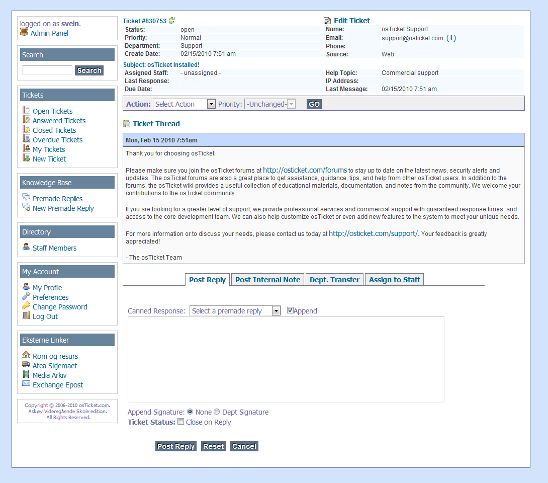Switch to the Dept. Transfer tab

coord(334,280)
